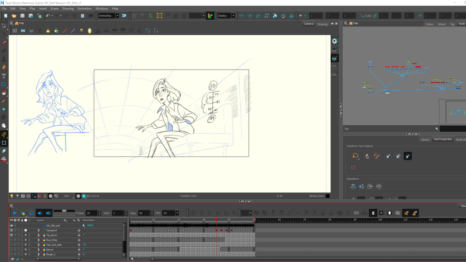Screen dimensions: 466x262
Task: Click the Camera view hamburger menu button
Action: pos(11,23)
